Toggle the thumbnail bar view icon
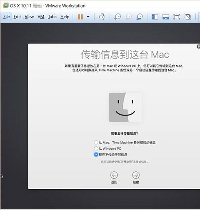Viewport: 200px width, 210px height. (x=166, y=17)
